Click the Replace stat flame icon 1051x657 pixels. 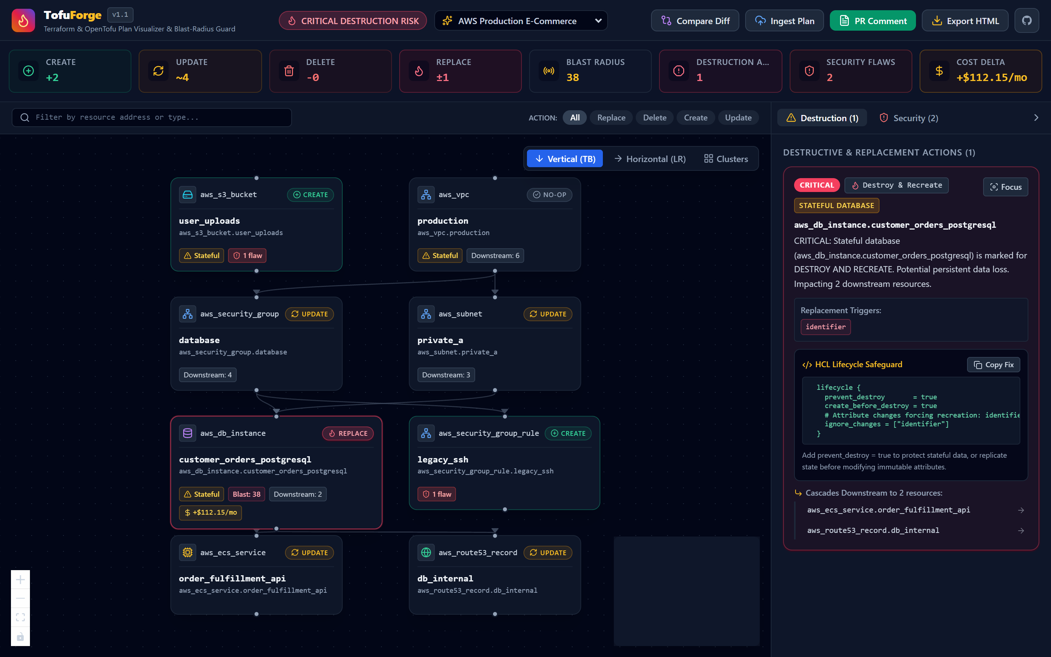point(419,71)
